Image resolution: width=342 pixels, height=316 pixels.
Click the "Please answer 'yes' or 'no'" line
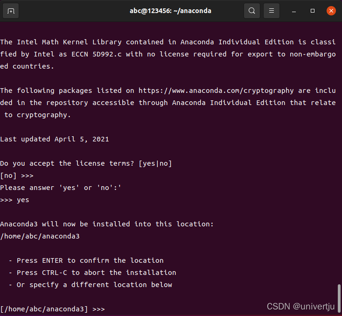click(x=60, y=188)
